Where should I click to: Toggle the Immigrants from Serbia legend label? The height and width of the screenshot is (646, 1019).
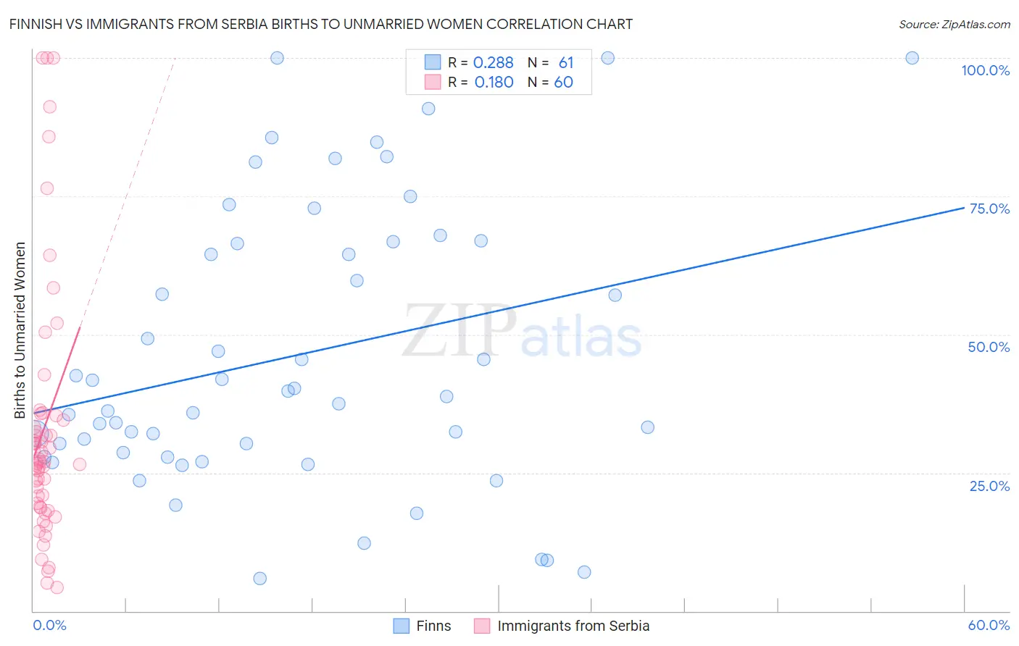[573, 626]
